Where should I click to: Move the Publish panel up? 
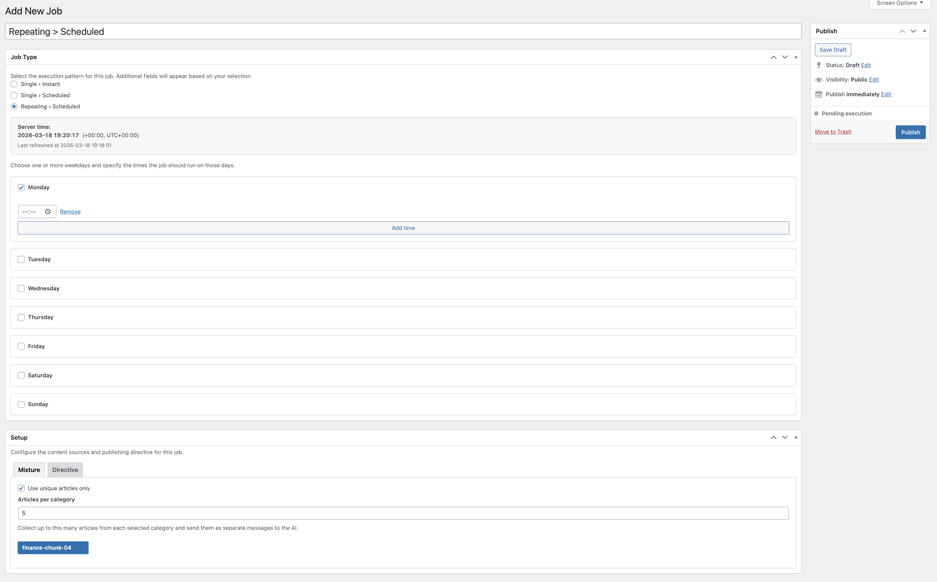point(902,31)
